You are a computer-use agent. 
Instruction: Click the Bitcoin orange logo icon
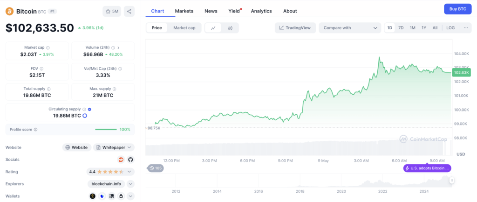(10, 12)
